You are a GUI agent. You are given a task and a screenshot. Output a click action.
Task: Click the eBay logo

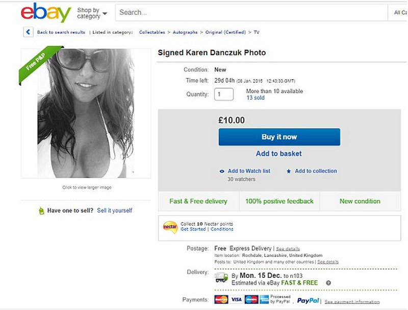pos(46,12)
